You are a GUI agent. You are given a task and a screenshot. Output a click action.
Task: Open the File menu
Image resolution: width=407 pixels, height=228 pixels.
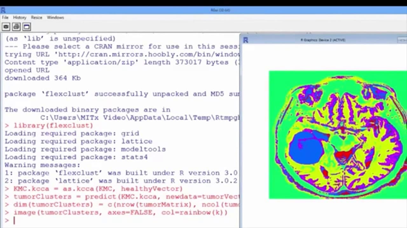pos(5,17)
